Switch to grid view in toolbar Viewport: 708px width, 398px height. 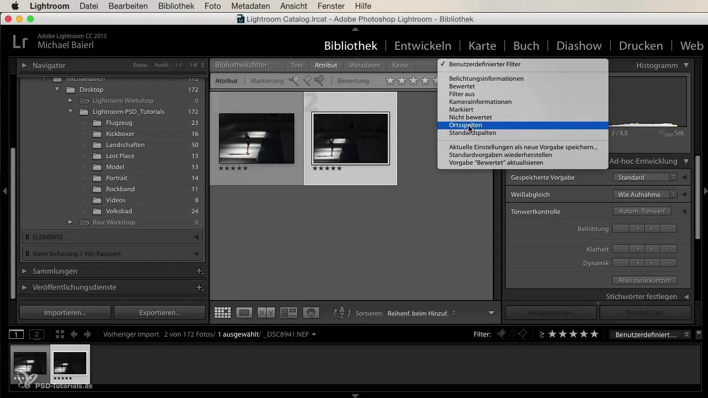(x=222, y=313)
